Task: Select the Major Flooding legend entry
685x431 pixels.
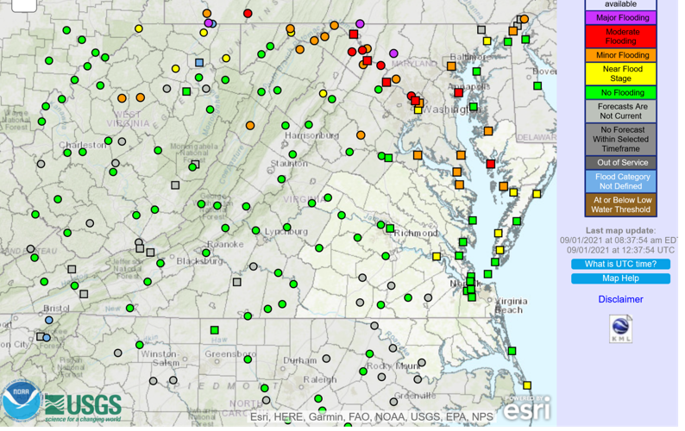Action: tap(621, 18)
